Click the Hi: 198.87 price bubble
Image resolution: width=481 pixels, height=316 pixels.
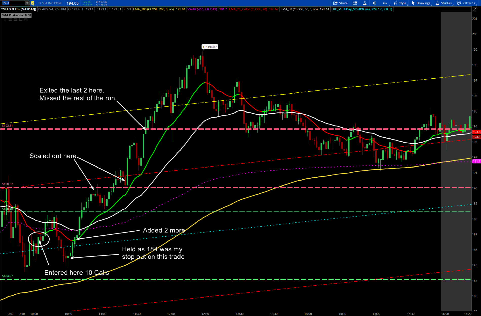tap(210, 47)
